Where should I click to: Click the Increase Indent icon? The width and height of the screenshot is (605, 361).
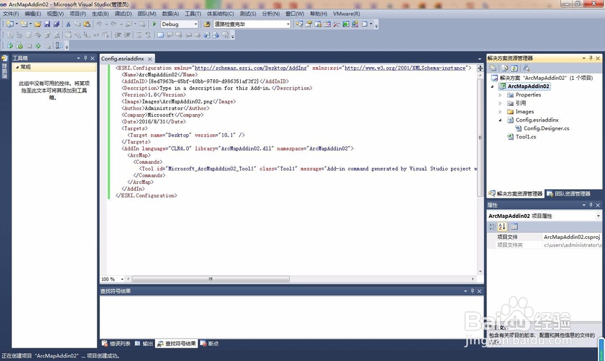[127, 35]
